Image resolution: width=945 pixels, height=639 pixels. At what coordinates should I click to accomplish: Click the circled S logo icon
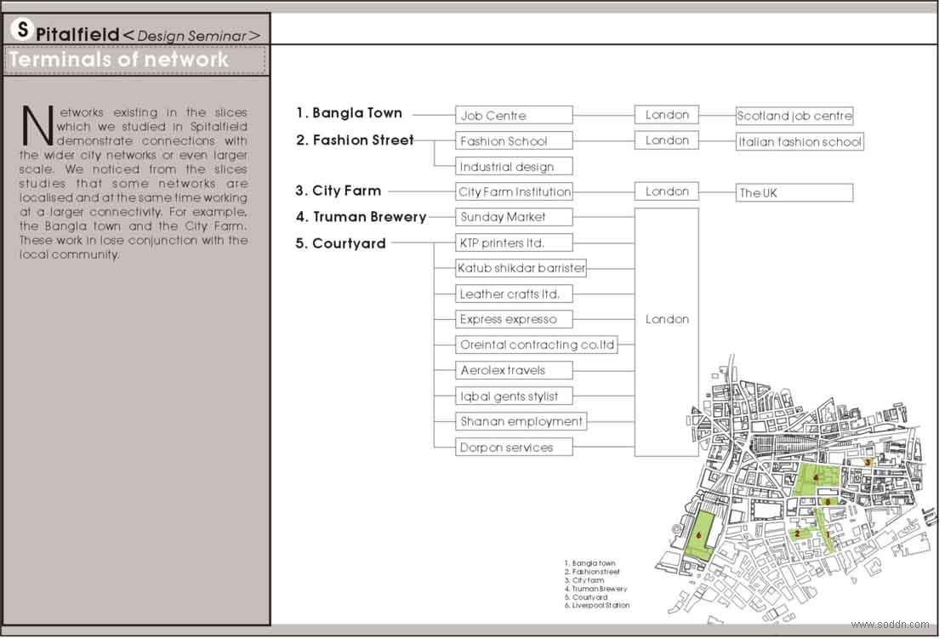pos(22,29)
